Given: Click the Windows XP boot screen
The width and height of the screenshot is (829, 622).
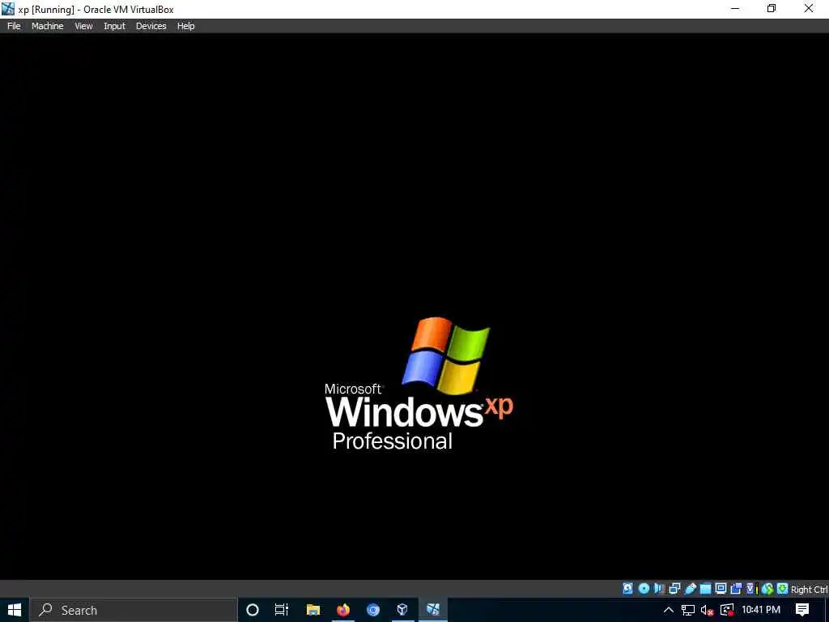Looking at the screenshot, I should [414, 306].
